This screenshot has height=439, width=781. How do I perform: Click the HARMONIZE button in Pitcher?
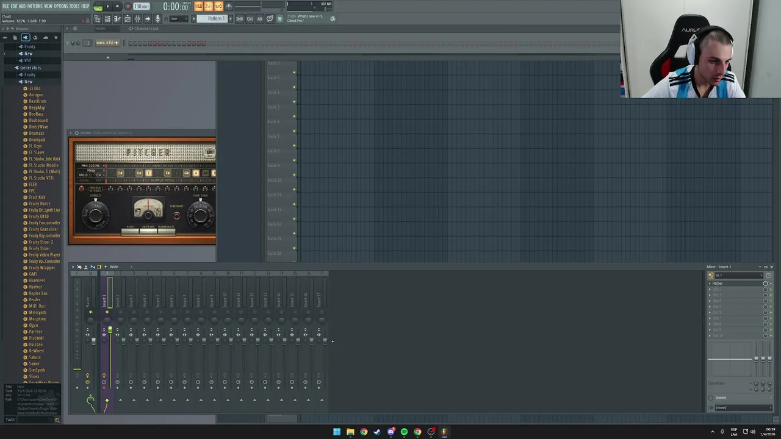166,230
